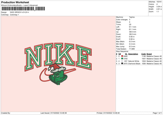Click 'Madeira Classic 40' in the Diamond Black row
The width and height of the screenshot is (163, 115).
click(x=154, y=64)
